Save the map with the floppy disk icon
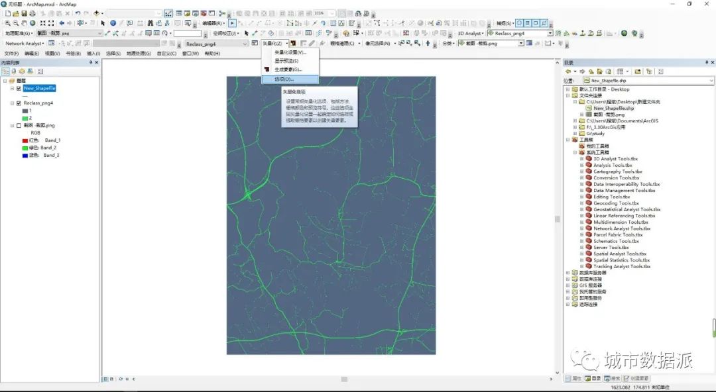 pos(25,14)
